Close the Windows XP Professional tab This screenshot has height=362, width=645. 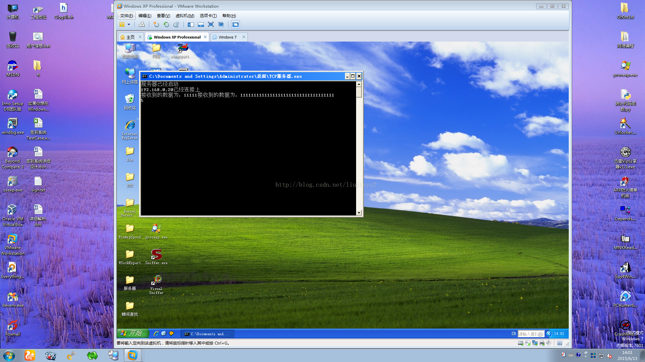[205, 37]
